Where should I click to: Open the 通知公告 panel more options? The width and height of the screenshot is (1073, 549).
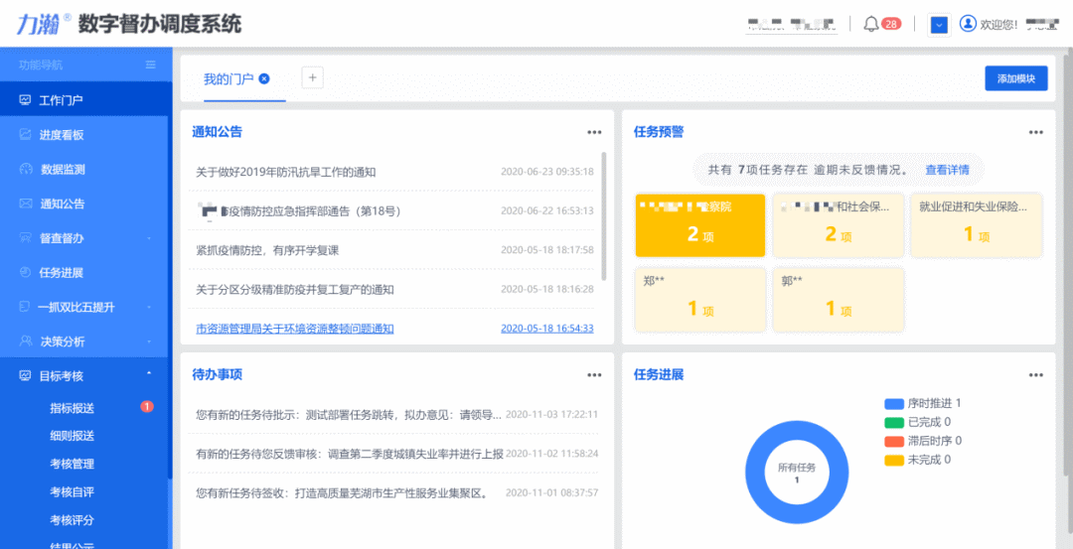click(x=594, y=133)
